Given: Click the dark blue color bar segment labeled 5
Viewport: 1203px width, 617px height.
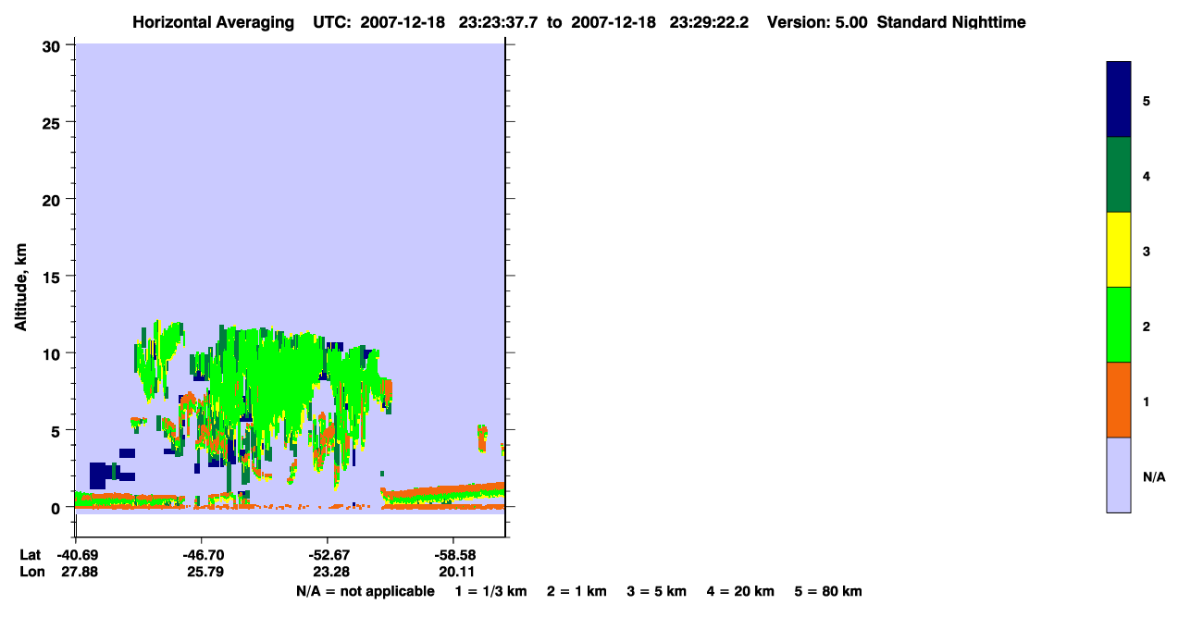Looking at the screenshot, I should point(1119,99).
